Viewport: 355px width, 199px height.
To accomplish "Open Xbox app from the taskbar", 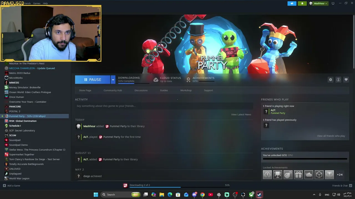I will [x=251, y=195].
